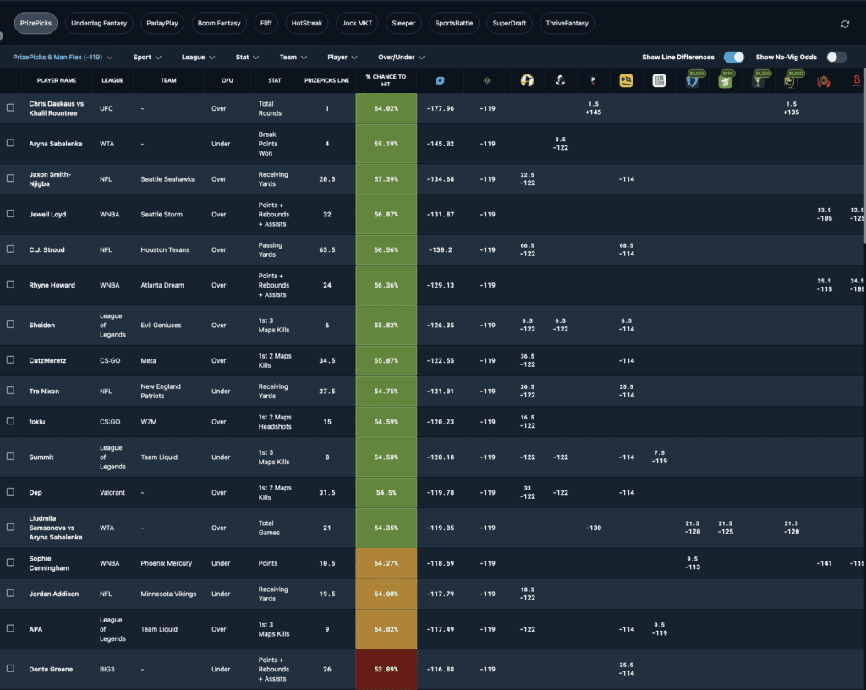The height and width of the screenshot is (690, 866).
Task: Click the yellow square sportsbook icon header
Action: [x=626, y=80]
